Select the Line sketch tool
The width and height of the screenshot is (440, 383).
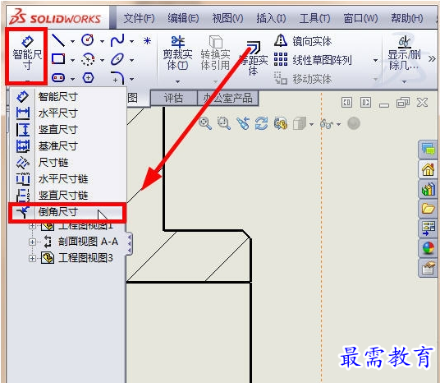pyautogui.click(x=58, y=41)
